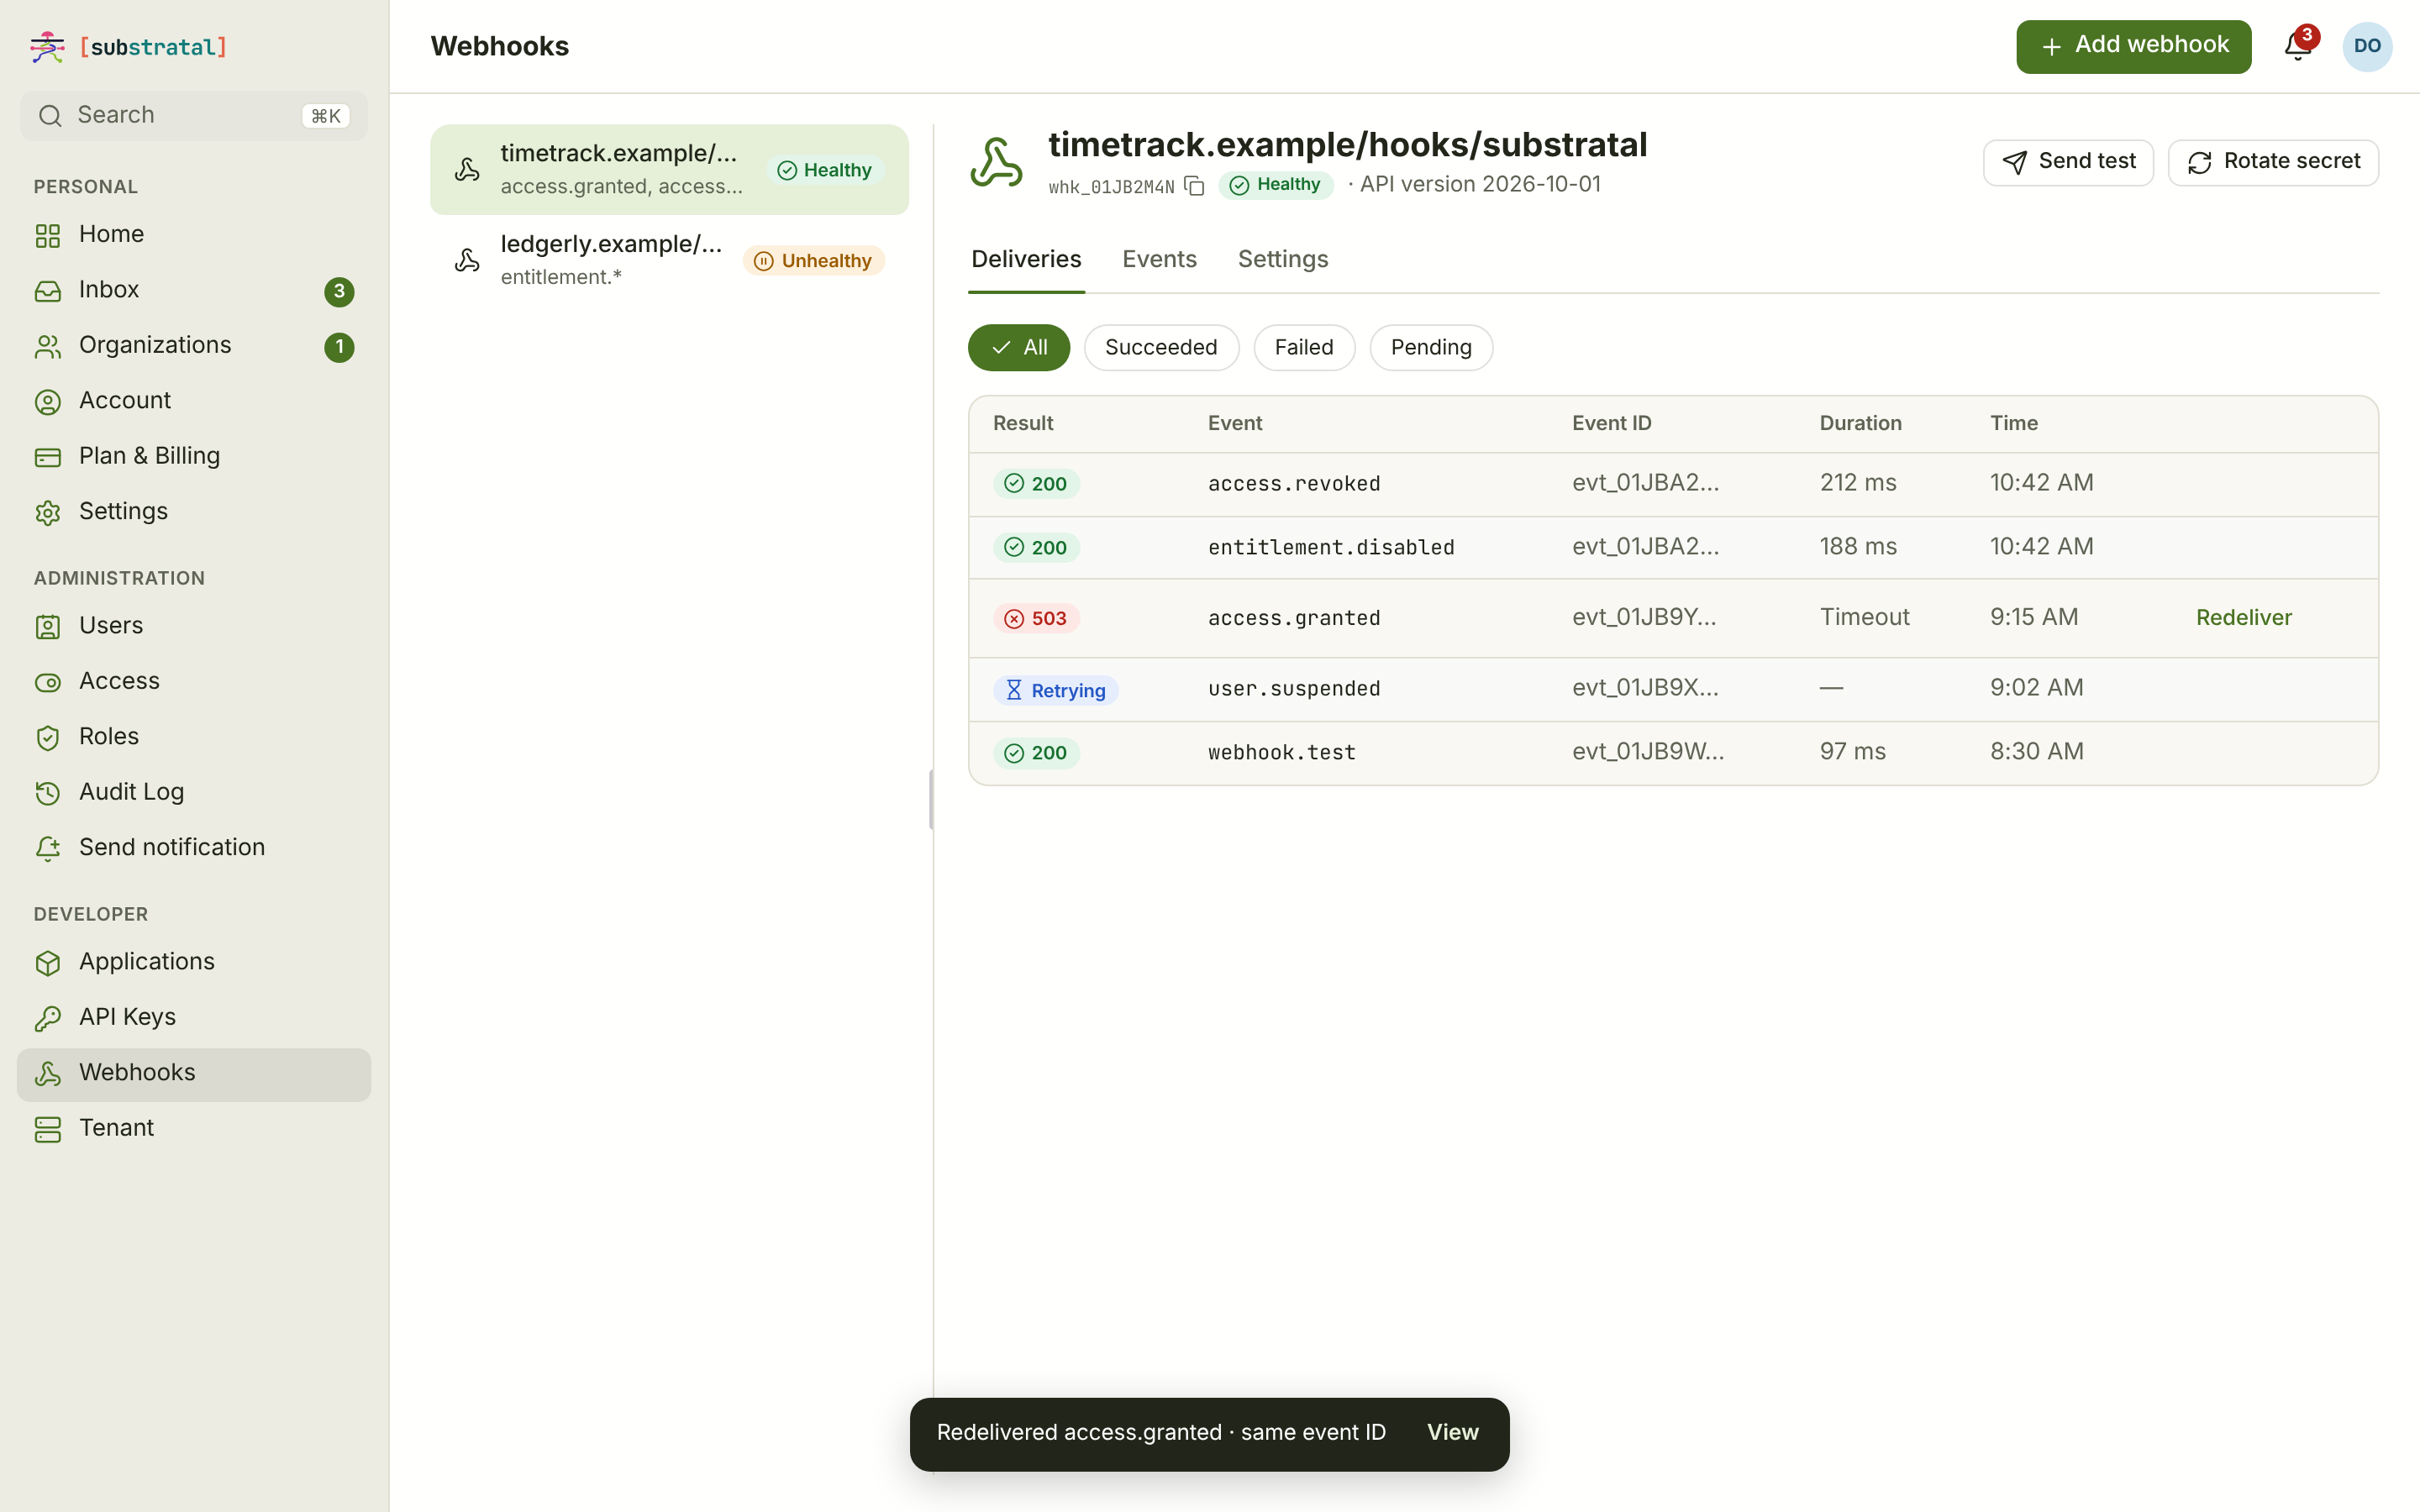
Task: Click the 503 result badge
Action: click(x=1036, y=618)
